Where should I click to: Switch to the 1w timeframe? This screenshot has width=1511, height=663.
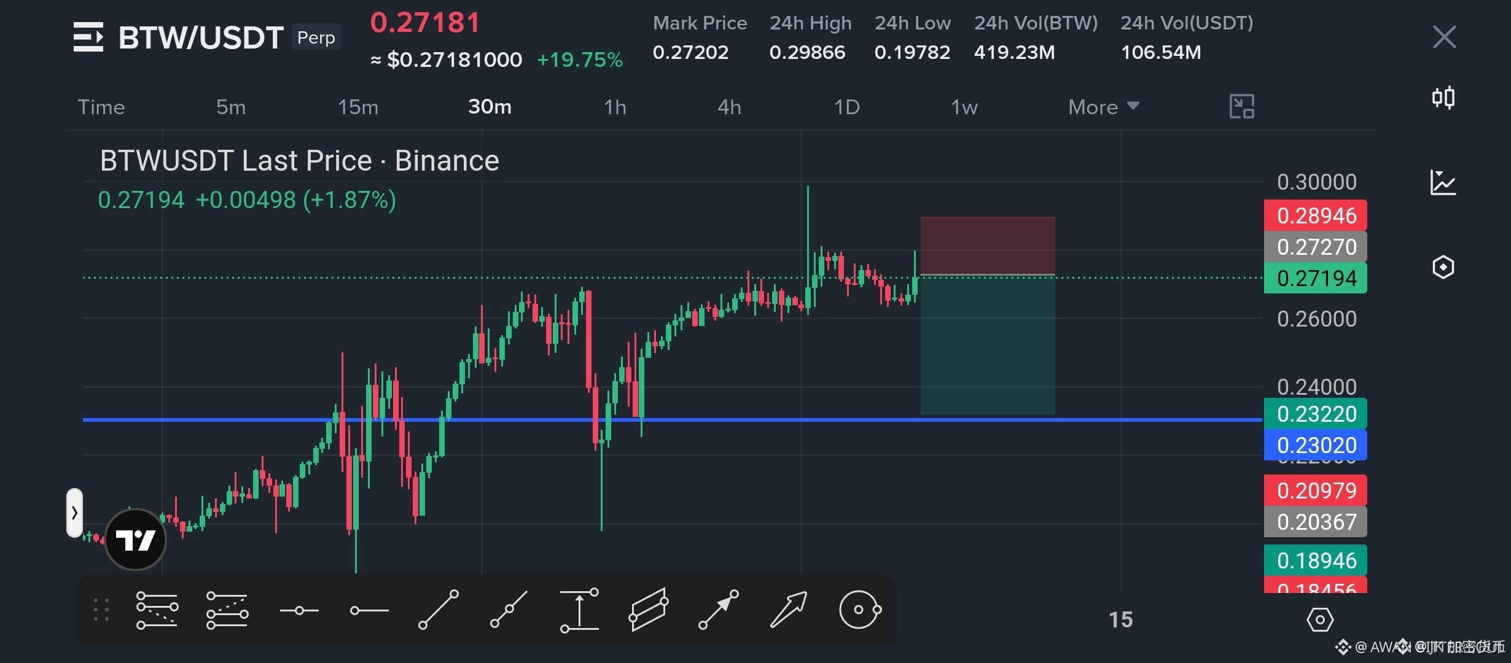click(x=964, y=107)
